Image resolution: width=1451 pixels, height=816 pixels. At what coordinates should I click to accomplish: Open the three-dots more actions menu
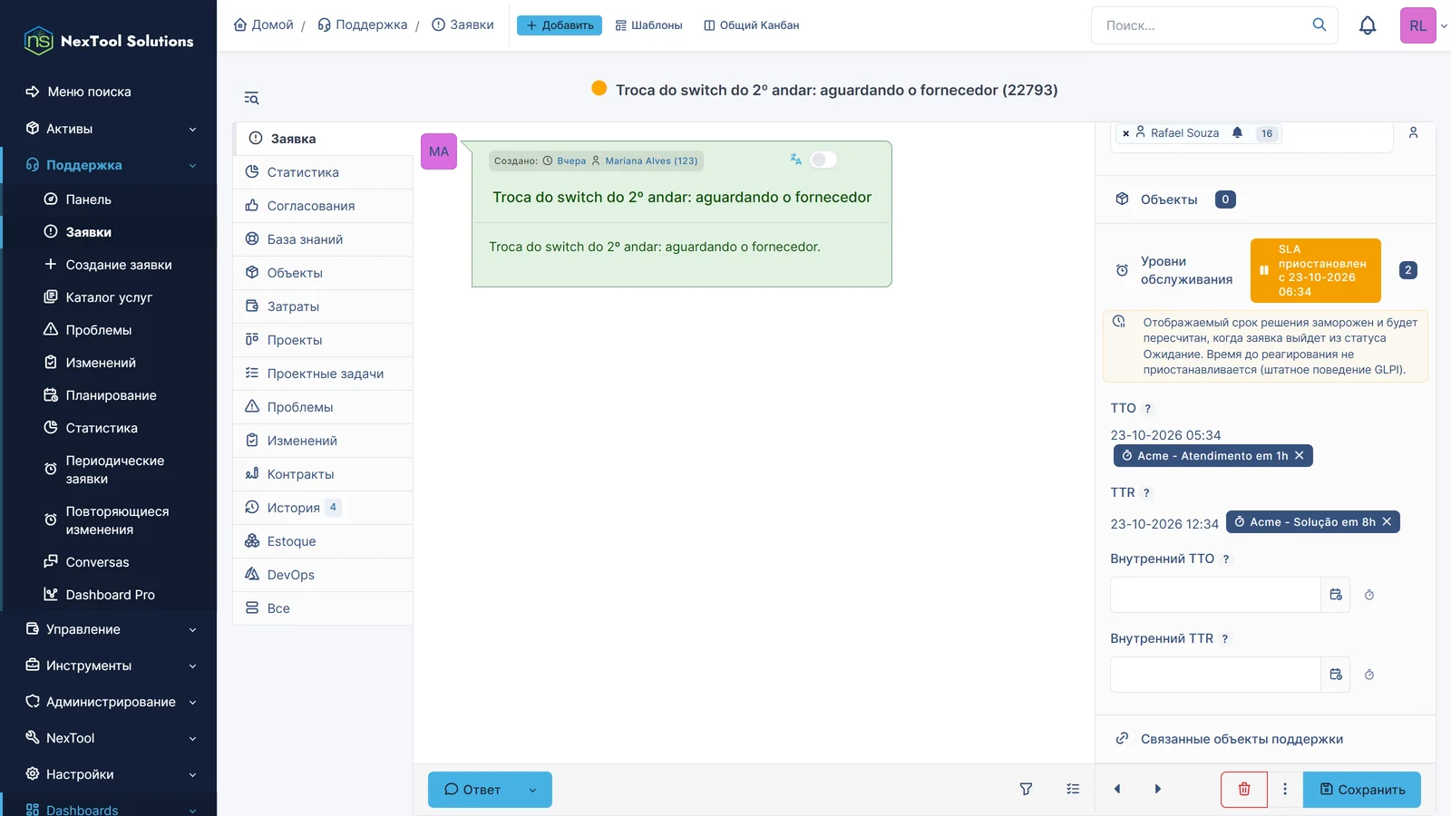tap(1285, 789)
